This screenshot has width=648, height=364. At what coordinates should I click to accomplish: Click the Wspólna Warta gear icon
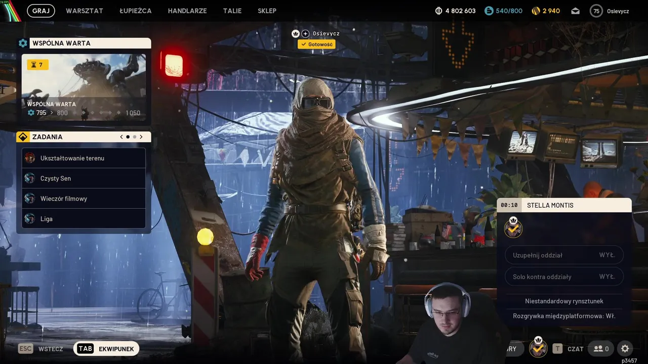point(23,43)
